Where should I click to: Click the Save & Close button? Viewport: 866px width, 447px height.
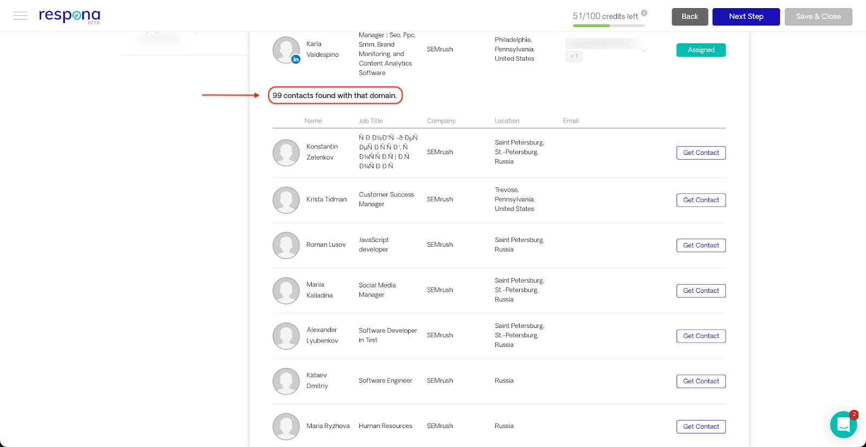(818, 17)
